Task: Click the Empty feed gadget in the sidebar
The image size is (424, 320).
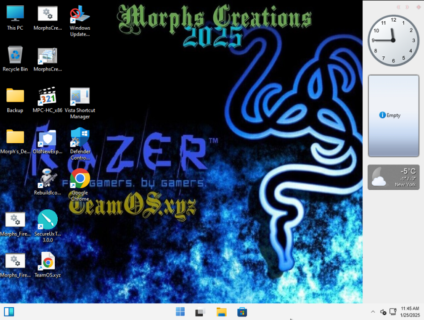Action: 393,116
